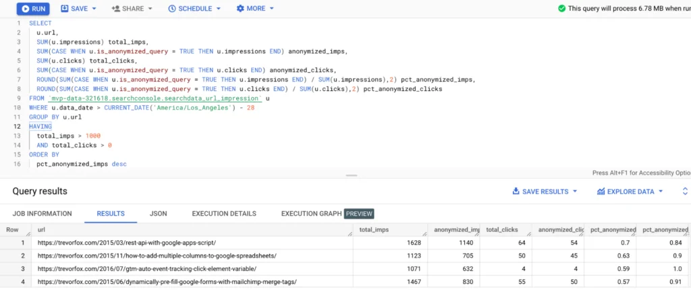Click the More gear icon
This screenshot has height=290, width=691.
click(240, 9)
